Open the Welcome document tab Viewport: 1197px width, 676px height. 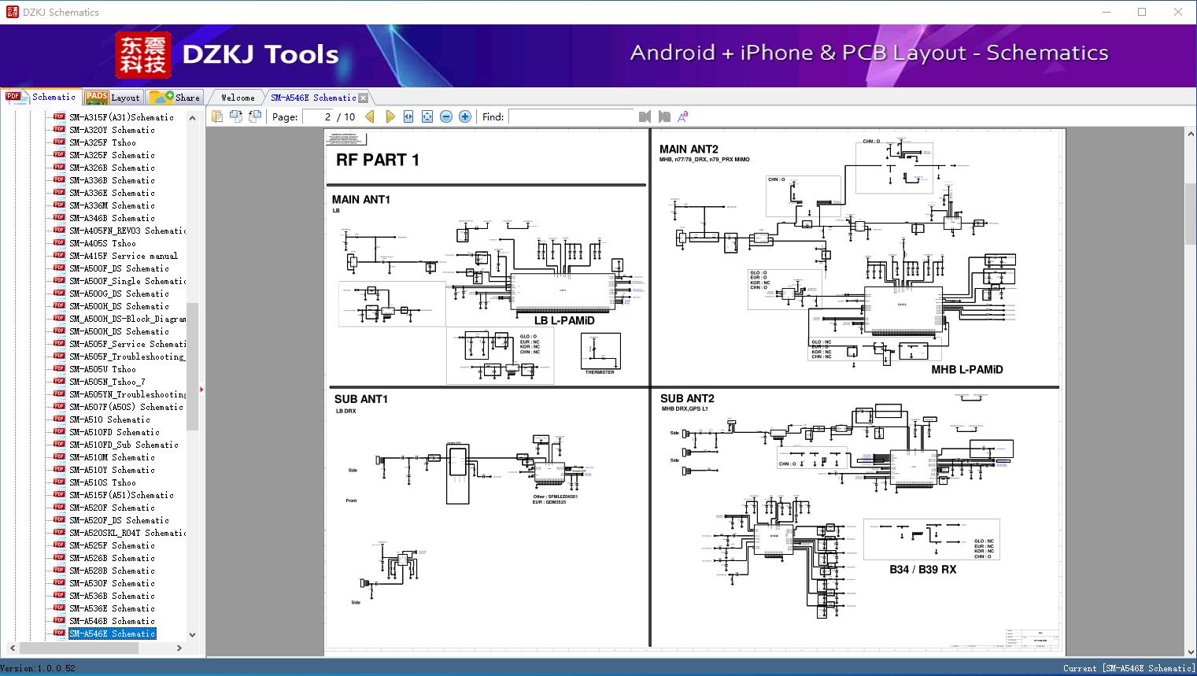point(238,98)
